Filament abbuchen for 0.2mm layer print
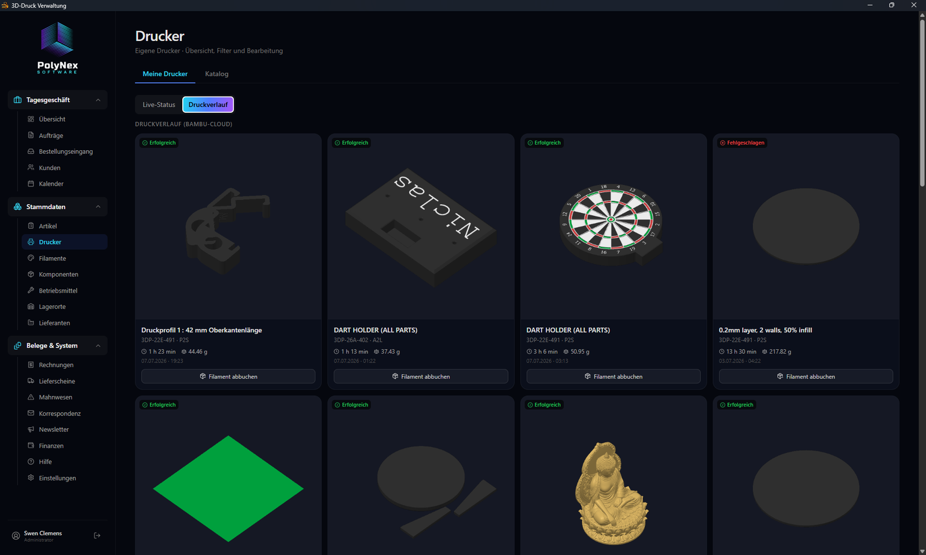The height and width of the screenshot is (555, 926). coord(806,376)
